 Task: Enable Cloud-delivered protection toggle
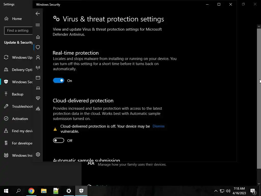point(59,141)
